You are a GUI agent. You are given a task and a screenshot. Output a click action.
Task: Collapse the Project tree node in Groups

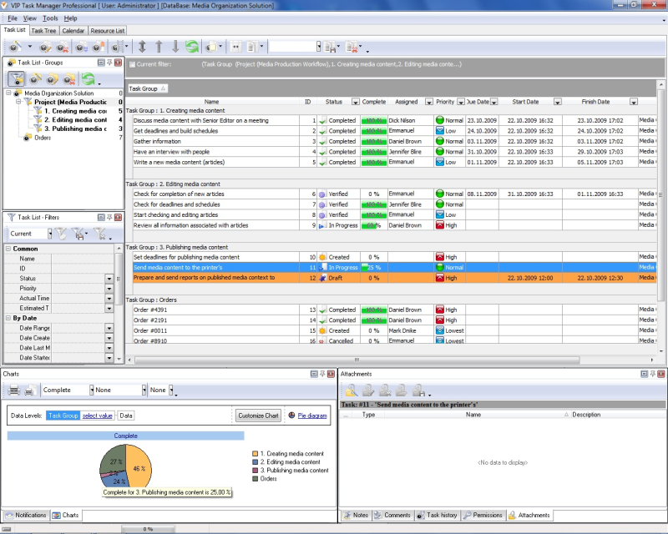pyautogui.click(x=18, y=102)
